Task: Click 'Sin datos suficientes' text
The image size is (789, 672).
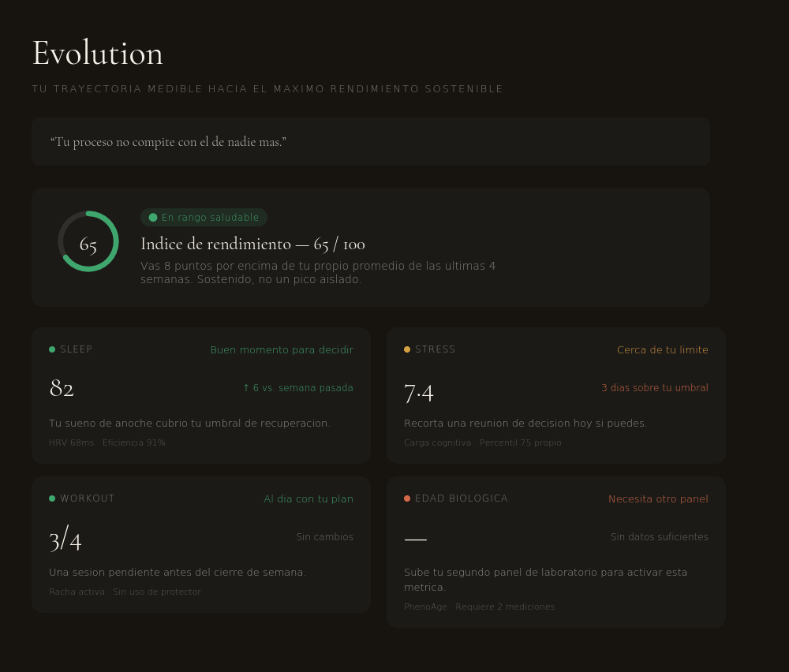Action: pos(659,536)
